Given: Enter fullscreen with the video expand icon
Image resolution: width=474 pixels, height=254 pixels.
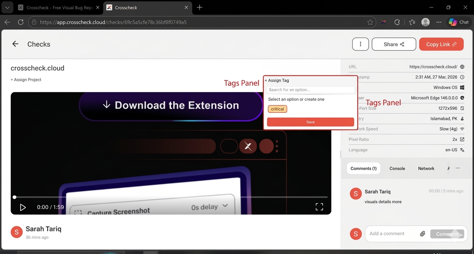Looking at the screenshot, I should point(319,206).
